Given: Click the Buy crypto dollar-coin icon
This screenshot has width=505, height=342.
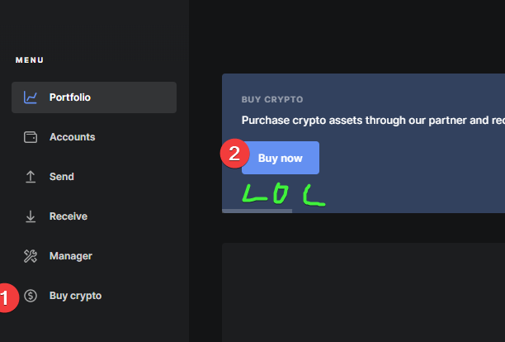Looking at the screenshot, I should tap(31, 296).
